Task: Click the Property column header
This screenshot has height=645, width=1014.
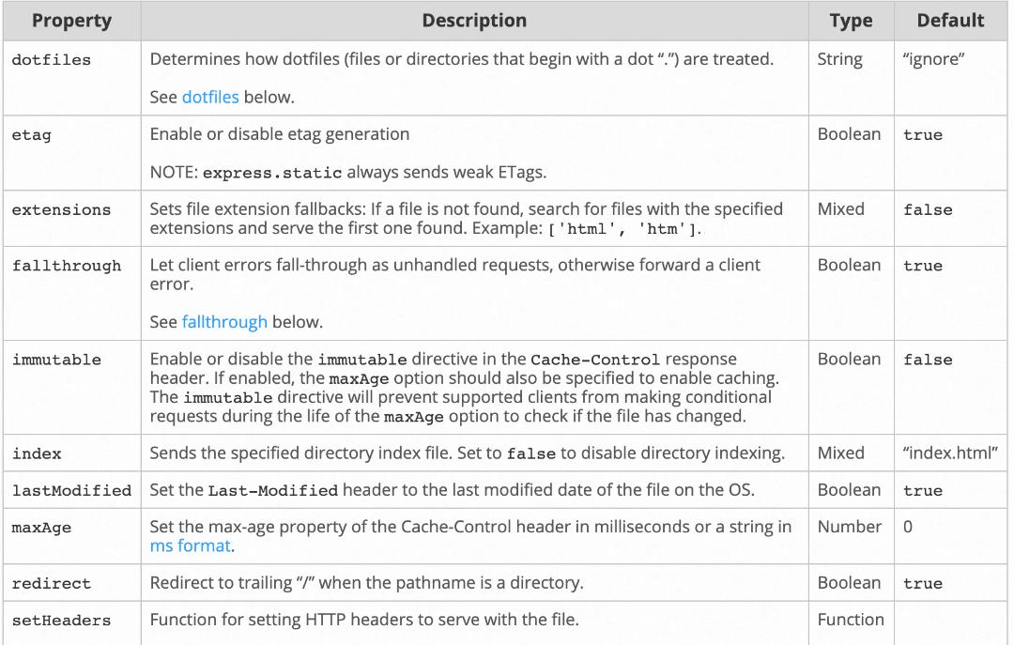Action: click(70, 21)
